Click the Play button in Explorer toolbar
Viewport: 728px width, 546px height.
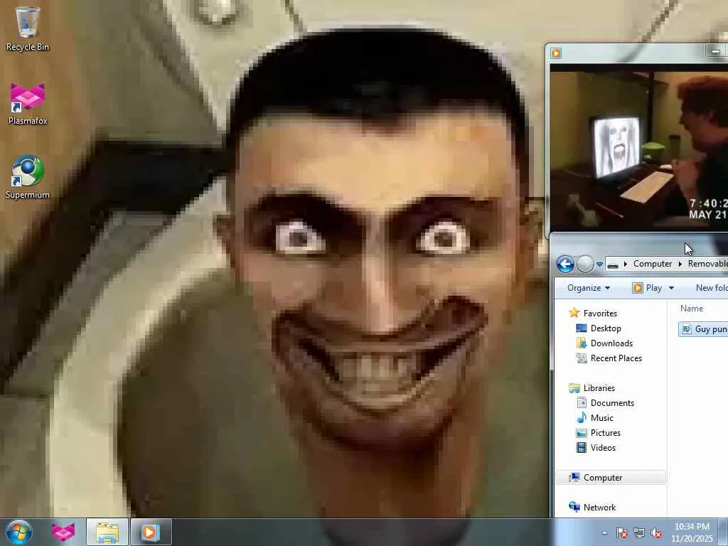[647, 288]
